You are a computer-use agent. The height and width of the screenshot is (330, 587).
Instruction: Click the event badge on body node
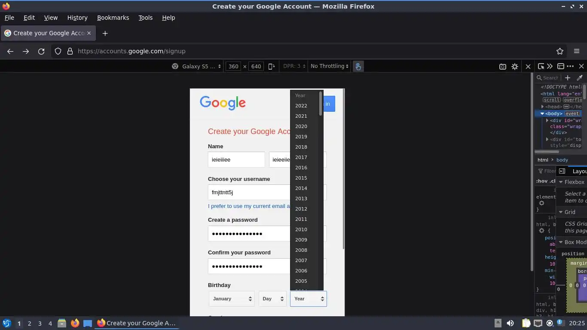[x=572, y=113]
